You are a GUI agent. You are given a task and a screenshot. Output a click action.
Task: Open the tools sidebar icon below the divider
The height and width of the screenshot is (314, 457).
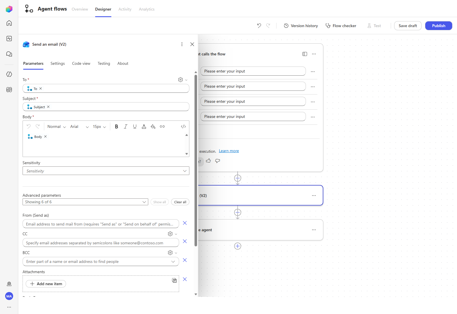pos(9,74)
